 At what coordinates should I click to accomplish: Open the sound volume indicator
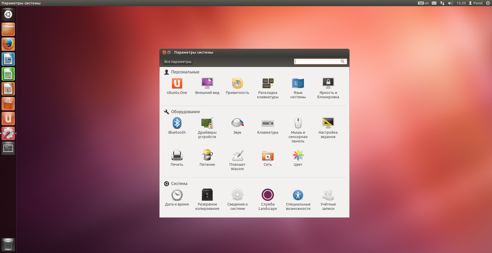(450, 3)
